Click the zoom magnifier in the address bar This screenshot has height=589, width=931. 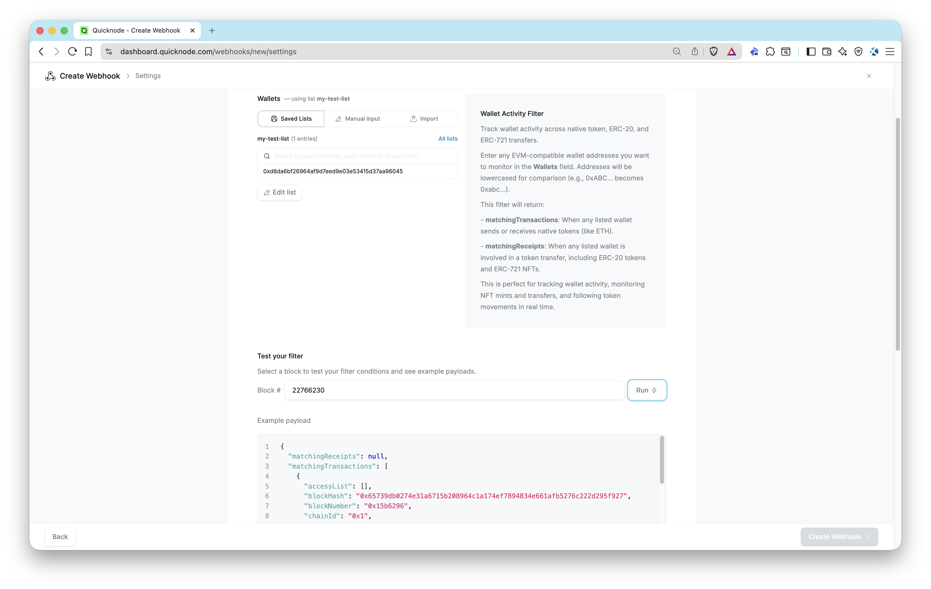coord(677,51)
